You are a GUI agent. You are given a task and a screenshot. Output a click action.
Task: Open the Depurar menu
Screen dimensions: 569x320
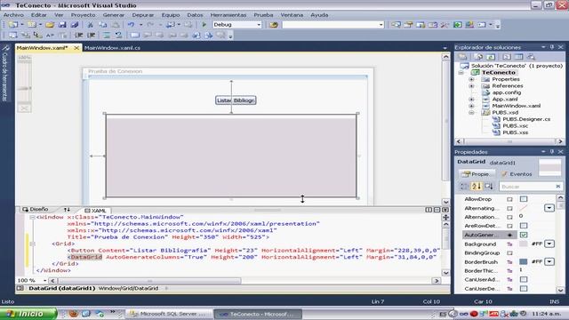pyautogui.click(x=142, y=15)
